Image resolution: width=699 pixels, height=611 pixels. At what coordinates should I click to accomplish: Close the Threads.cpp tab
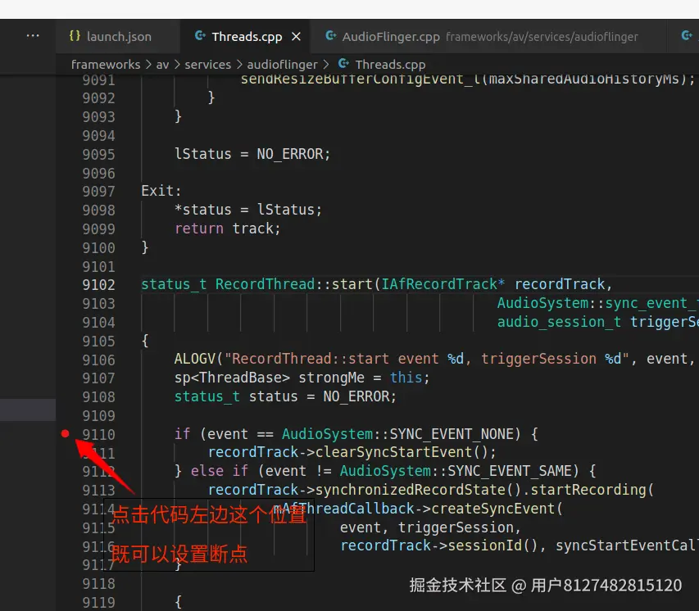296,37
